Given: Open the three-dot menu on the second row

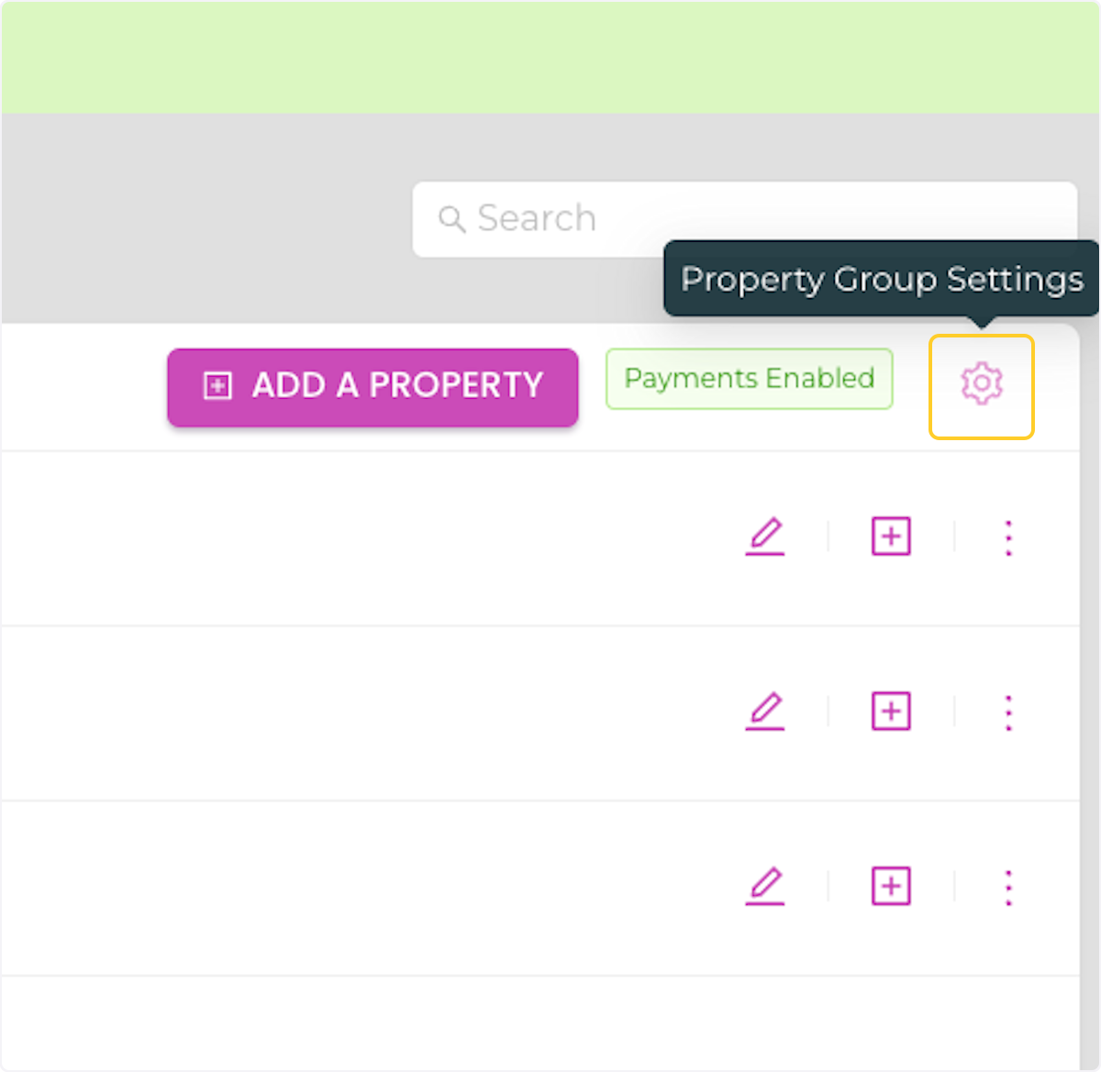Looking at the screenshot, I should tap(1008, 713).
